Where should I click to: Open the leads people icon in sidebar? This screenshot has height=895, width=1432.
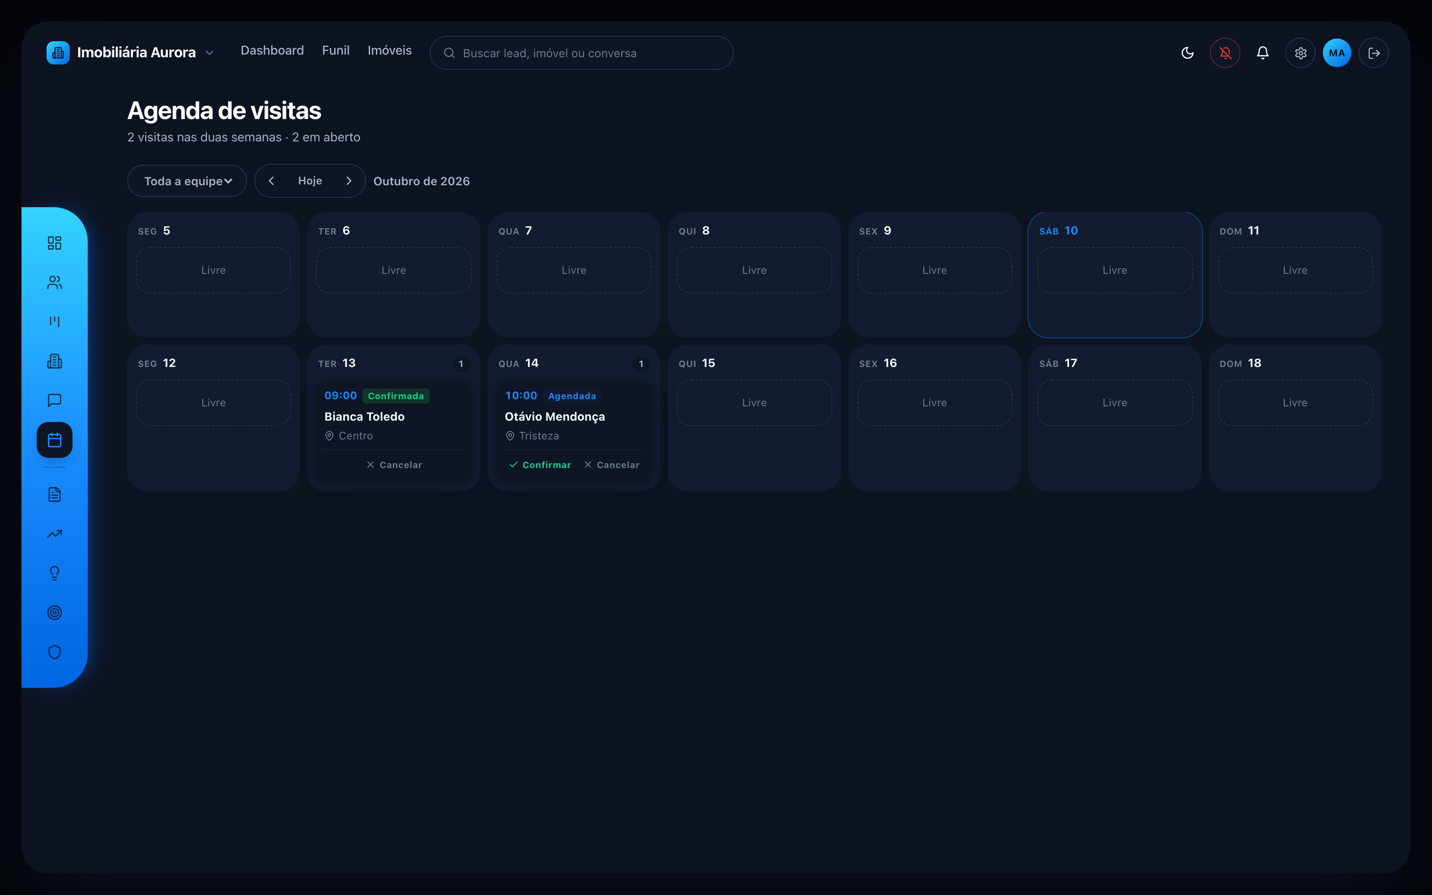coord(55,282)
